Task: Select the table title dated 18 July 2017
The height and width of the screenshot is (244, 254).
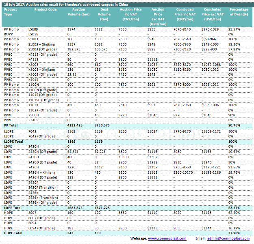Action: (x=60, y=3)
